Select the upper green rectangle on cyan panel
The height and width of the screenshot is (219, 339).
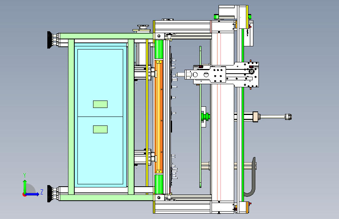pos(100,104)
